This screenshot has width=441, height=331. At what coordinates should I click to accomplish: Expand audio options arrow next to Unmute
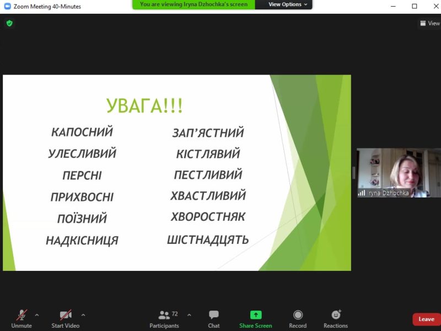tap(37, 315)
